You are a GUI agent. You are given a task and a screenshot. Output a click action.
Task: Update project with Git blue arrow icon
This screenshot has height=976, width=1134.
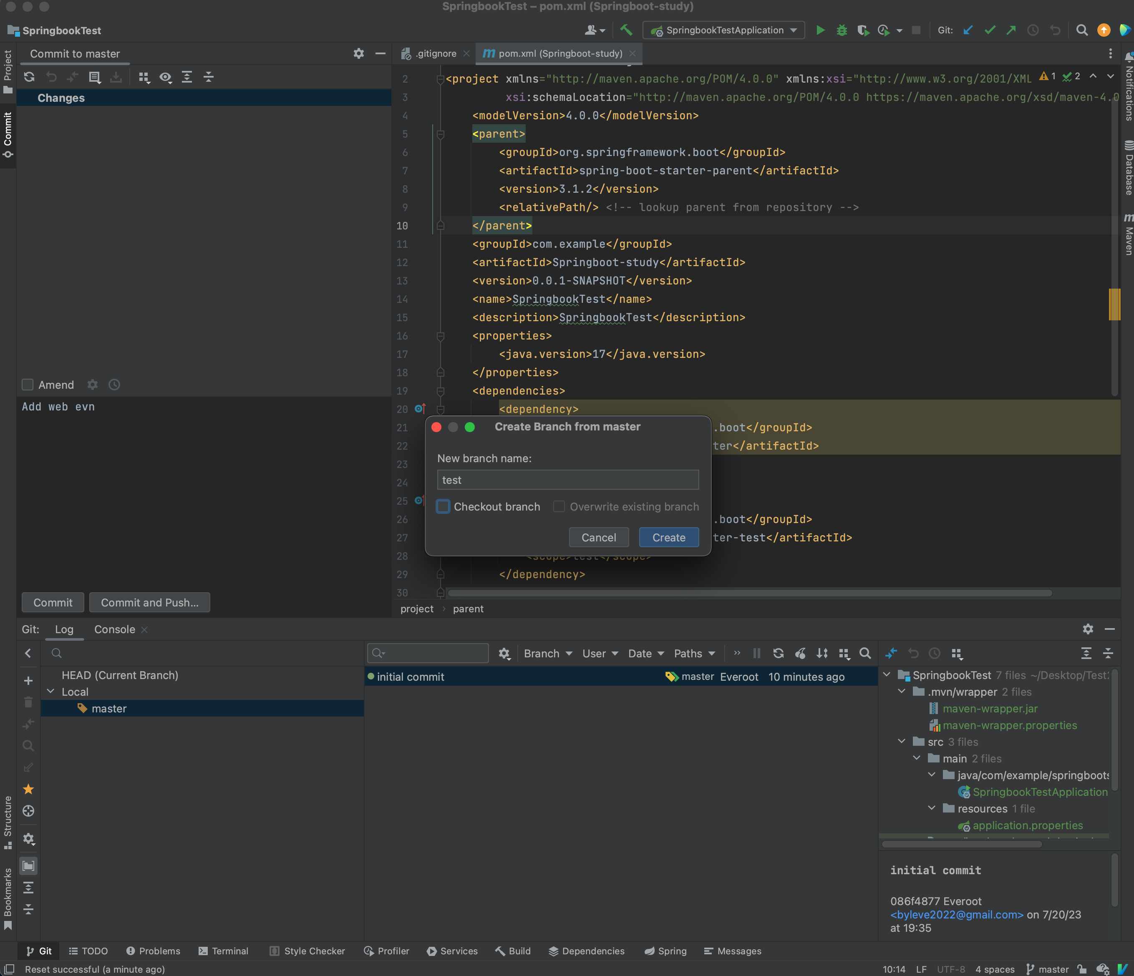click(x=968, y=30)
